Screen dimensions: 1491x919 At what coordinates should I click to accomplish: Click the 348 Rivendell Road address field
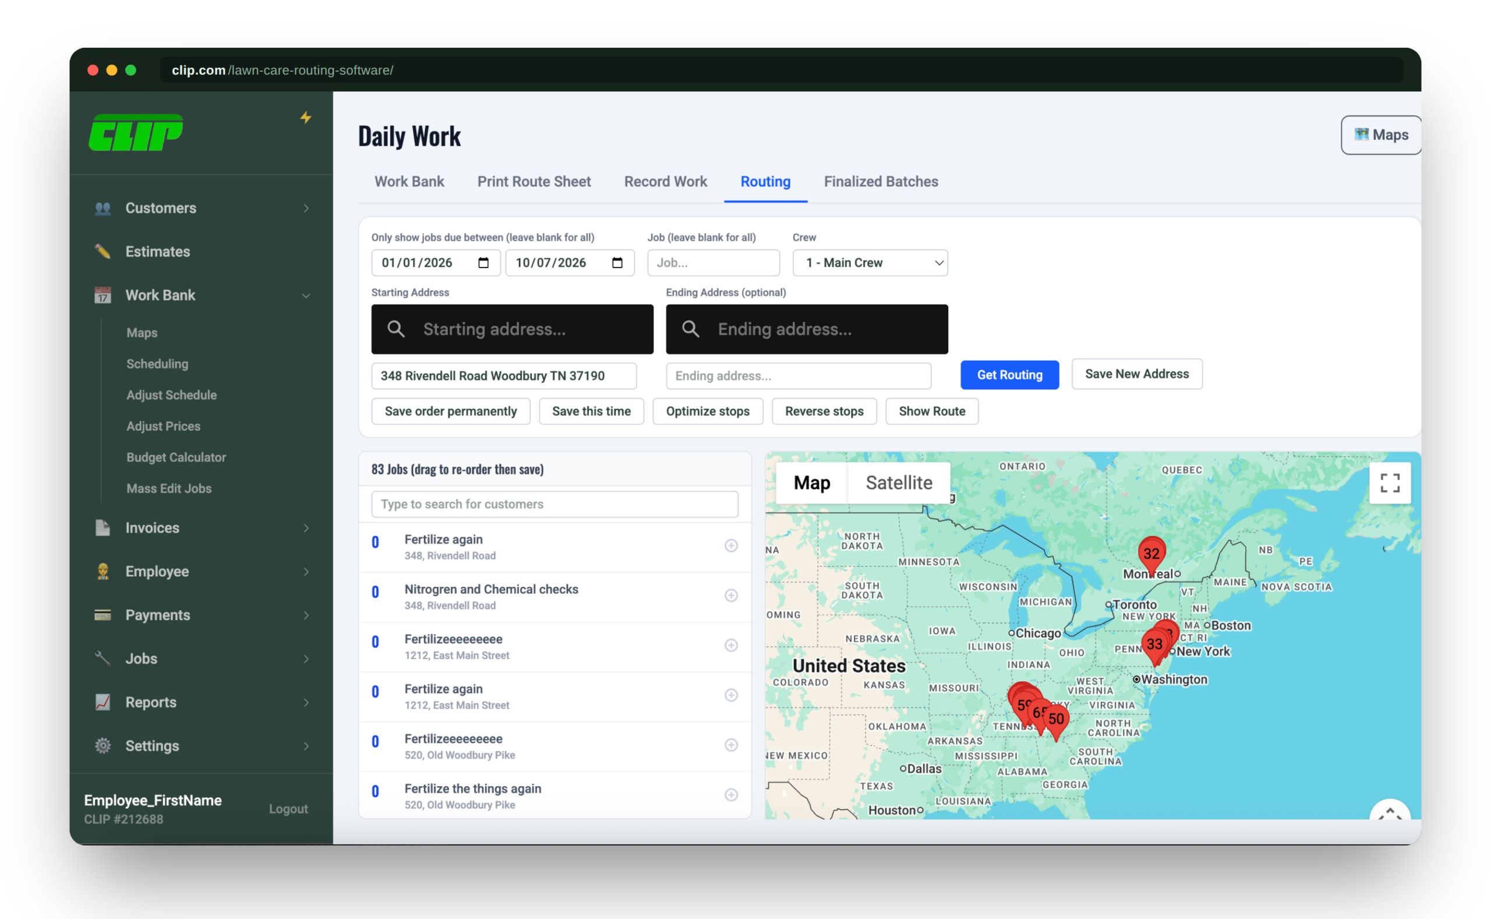tap(504, 376)
